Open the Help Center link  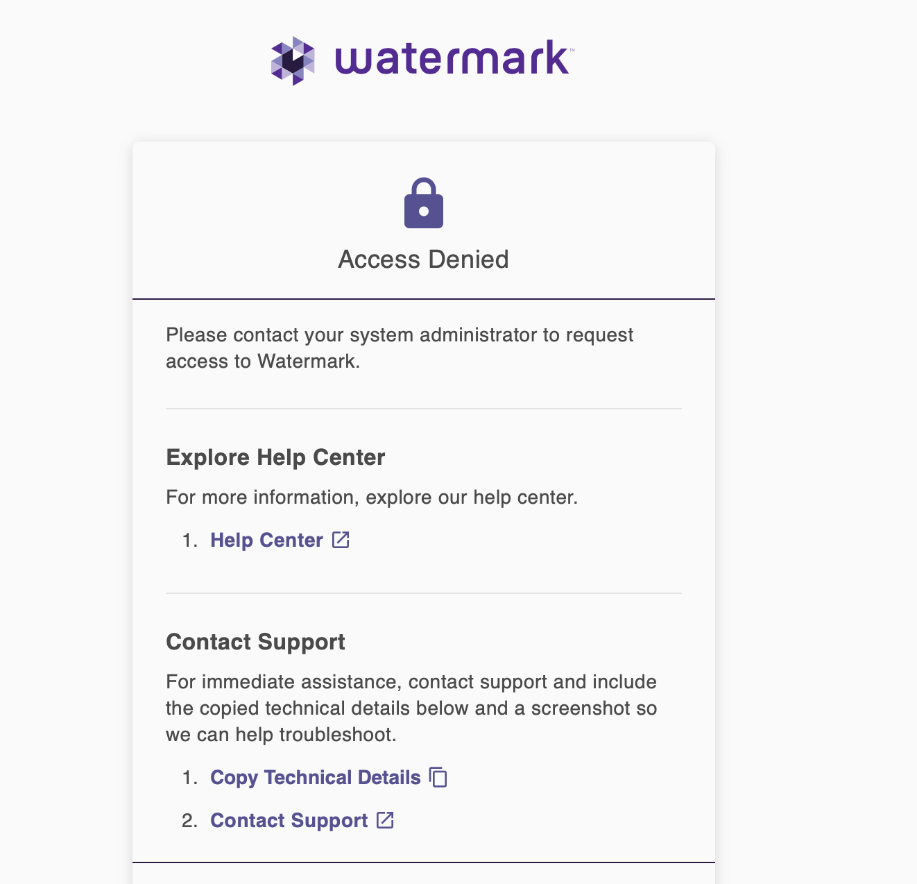266,540
